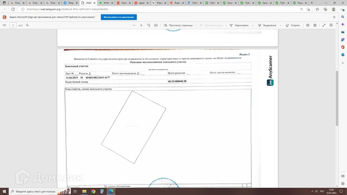Open Google Chrome from taskbar

(93, 191)
